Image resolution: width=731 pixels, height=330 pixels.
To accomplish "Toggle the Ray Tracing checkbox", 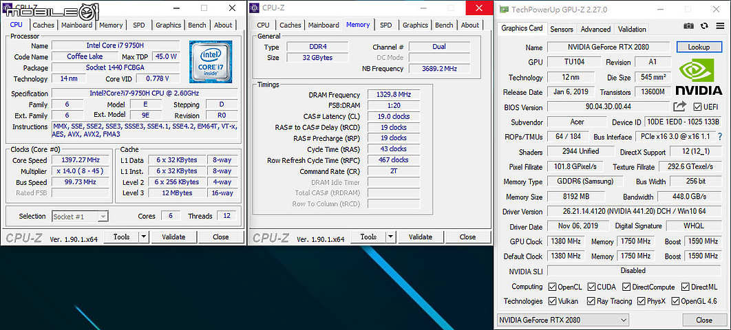I will pos(591,301).
